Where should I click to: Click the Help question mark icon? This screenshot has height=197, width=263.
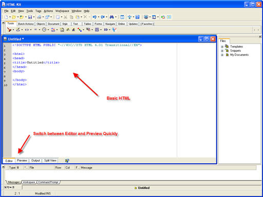pyautogui.click(x=137, y=17)
